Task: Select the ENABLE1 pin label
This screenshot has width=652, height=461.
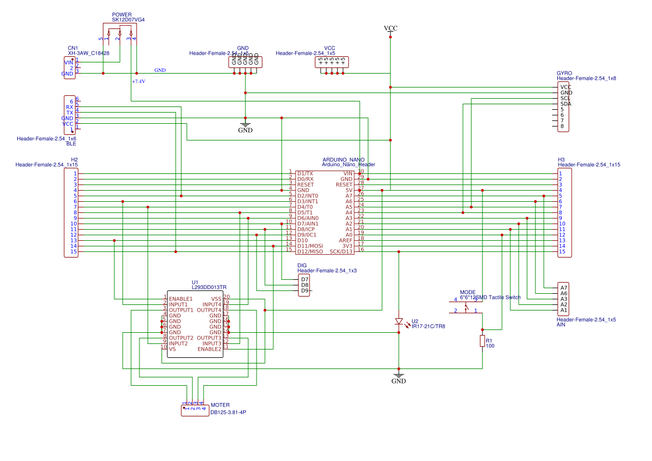Action: [x=181, y=299]
